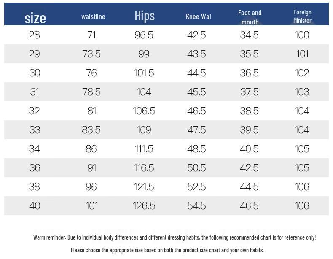
Task: Click the 'size' column header
Action: (35, 18)
